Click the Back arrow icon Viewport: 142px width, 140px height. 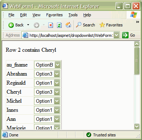pyautogui.click(x=11, y=25)
